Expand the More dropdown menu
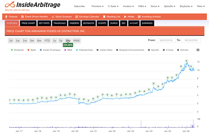 (x=201, y=6)
